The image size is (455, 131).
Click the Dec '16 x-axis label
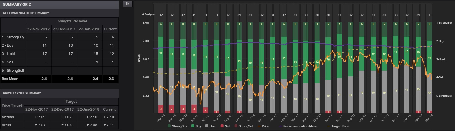[261, 118]
